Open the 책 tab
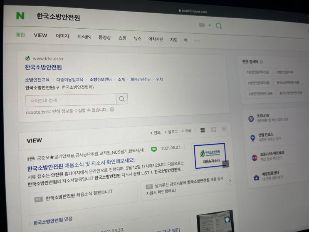This screenshot has width=309, height=232. (185, 40)
